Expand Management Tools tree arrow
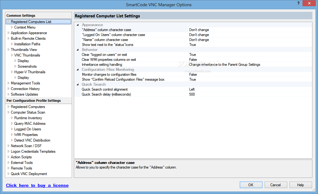318x194 pixels. pos(8,83)
